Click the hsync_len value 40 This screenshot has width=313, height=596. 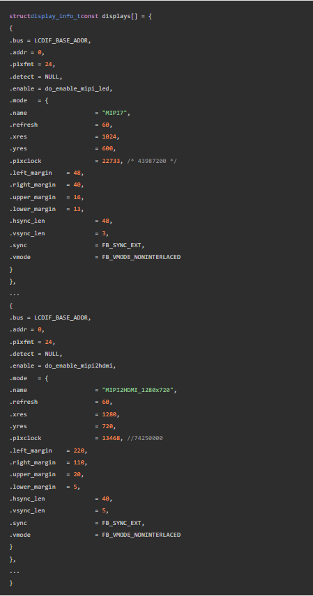pyautogui.click(x=106, y=499)
